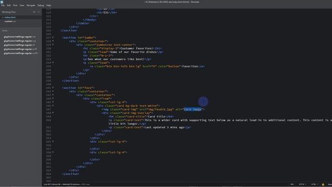Click the hr class="m-y-2" line
The width and height of the screenshot is (332, 187).
pyautogui.click(x=98, y=56)
